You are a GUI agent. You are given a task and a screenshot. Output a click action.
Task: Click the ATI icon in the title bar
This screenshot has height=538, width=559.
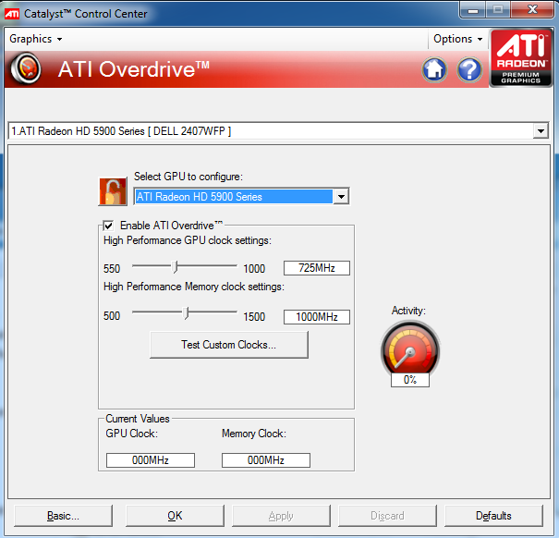coord(12,14)
